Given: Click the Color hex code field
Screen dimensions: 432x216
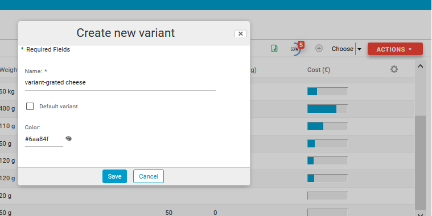Looking at the screenshot, I should (x=44, y=139).
